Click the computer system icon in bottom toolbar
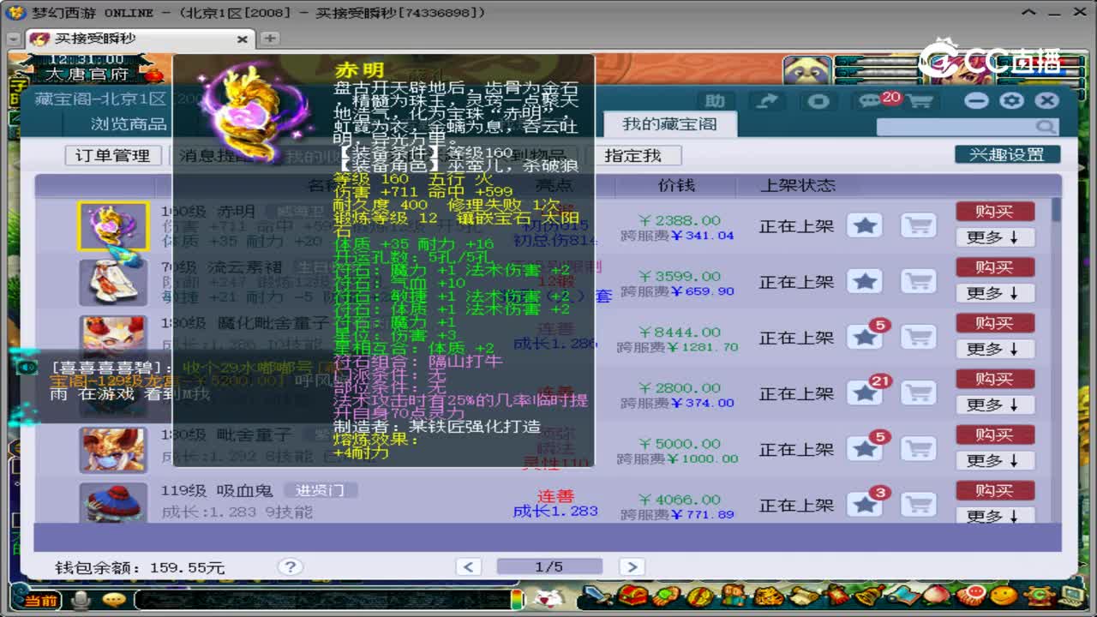 (1071, 596)
